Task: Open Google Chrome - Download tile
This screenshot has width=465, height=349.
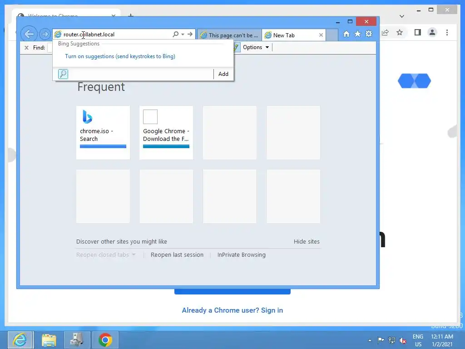Action: [166, 133]
